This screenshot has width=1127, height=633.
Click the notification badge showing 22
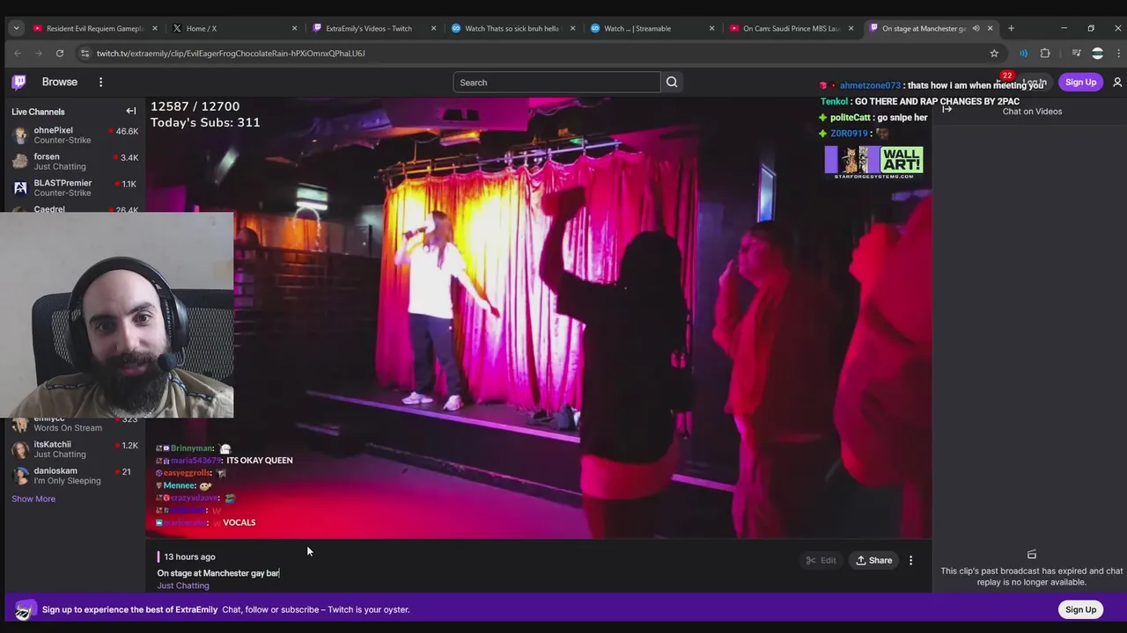(1007, 76)
